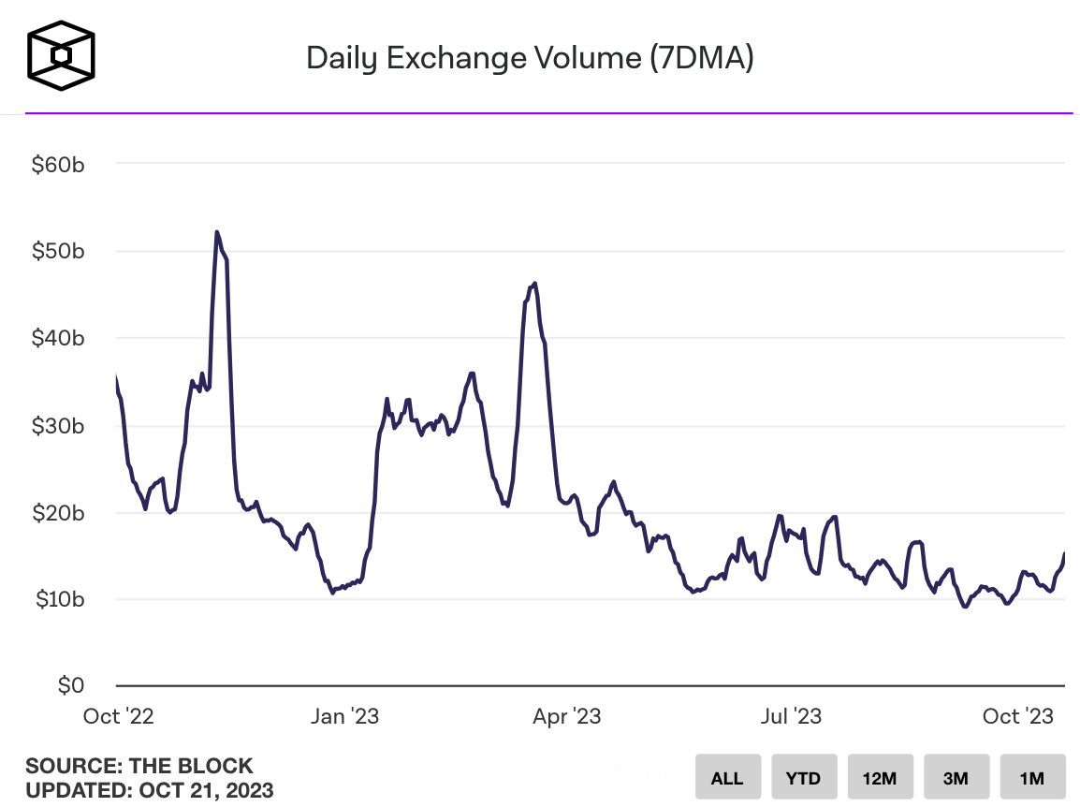The width and height of the screenshot is (1080, 807).
Task: Click the $0 y-axis label
Action: (x=71, y=686)
